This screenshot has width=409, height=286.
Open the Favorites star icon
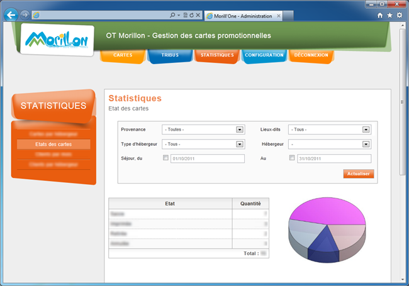[389, 14]
